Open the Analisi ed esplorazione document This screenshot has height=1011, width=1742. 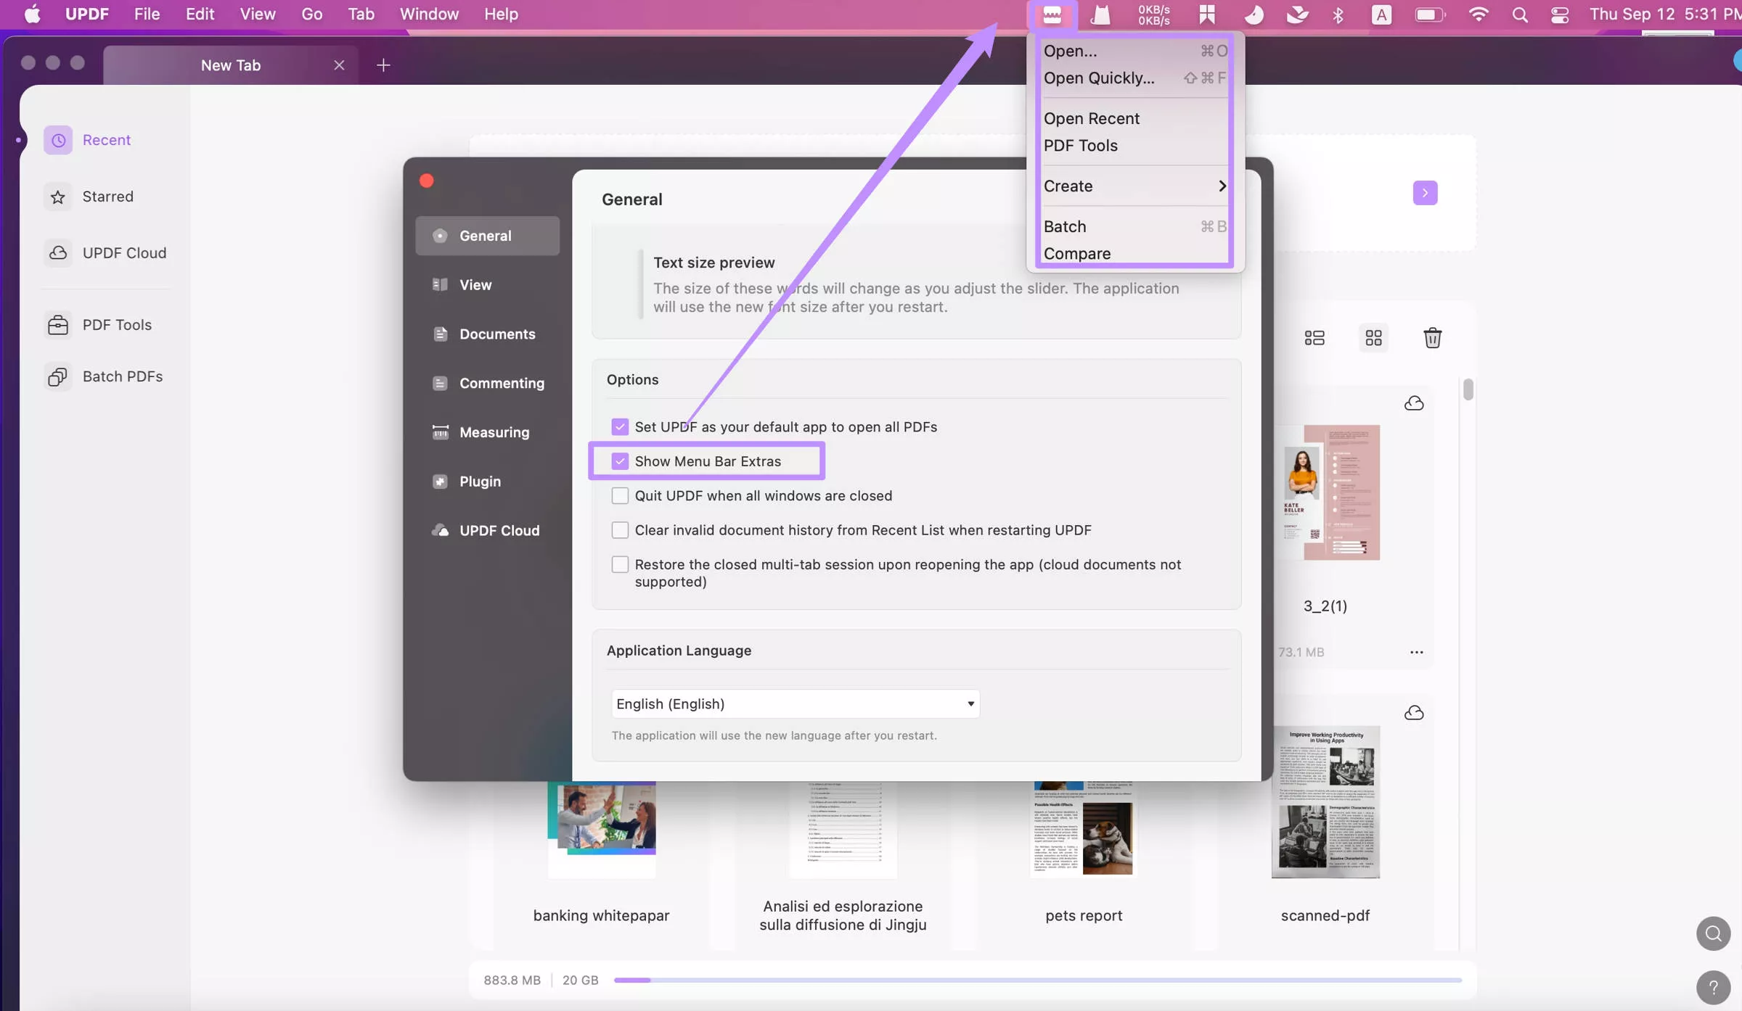point(843,830)
